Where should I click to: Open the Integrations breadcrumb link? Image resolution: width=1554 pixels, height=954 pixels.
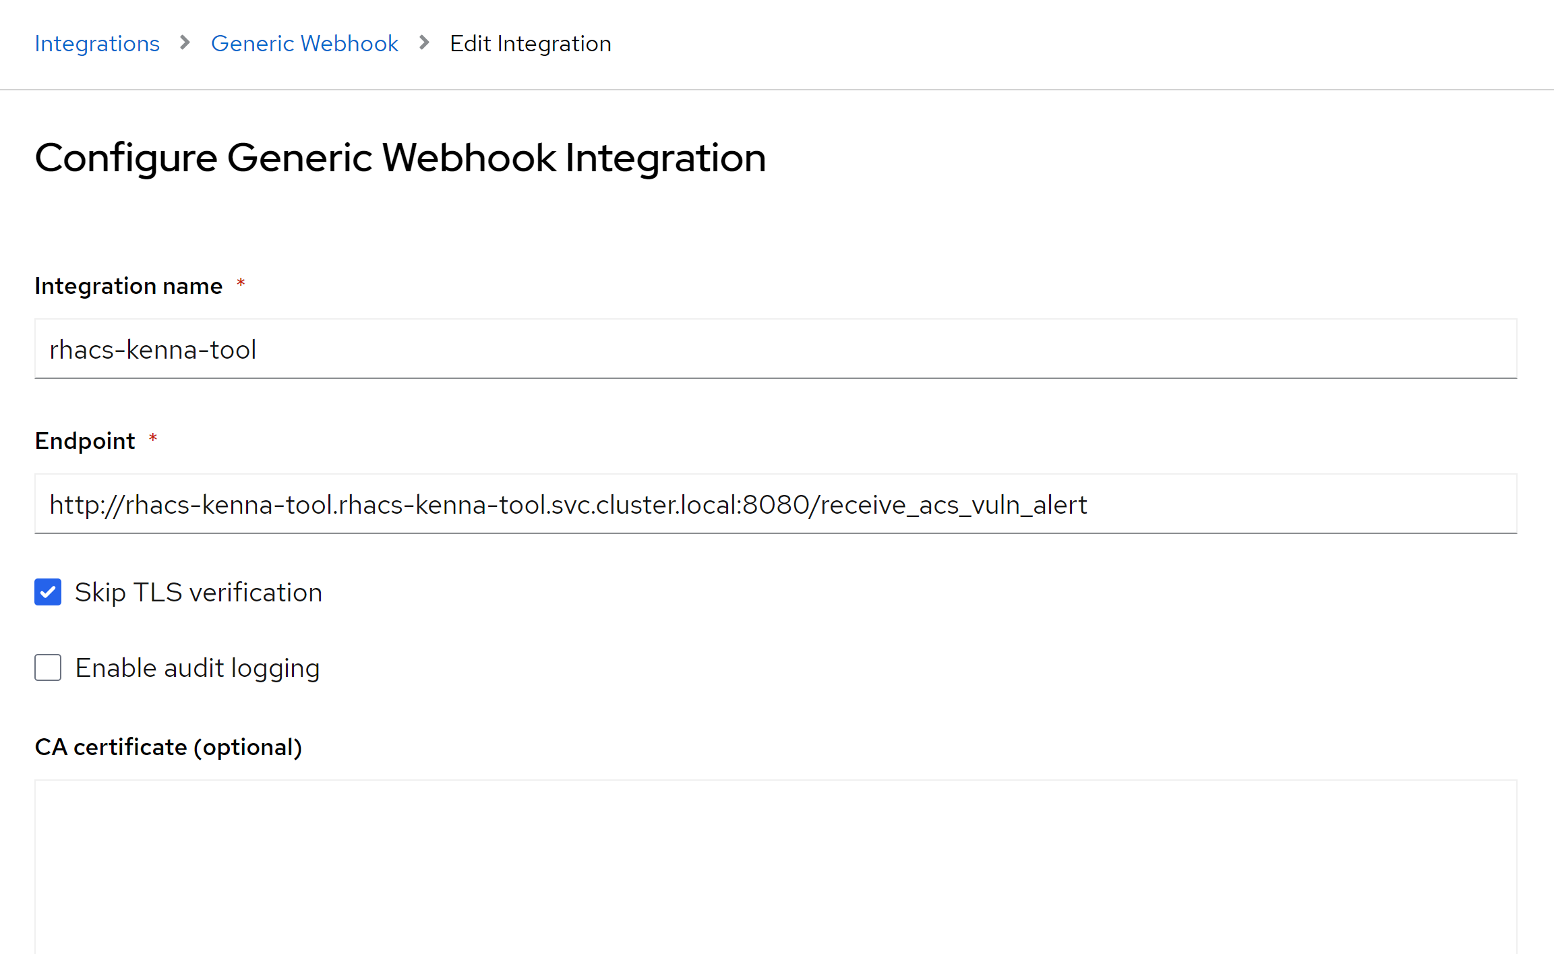(x=97, y=44)
